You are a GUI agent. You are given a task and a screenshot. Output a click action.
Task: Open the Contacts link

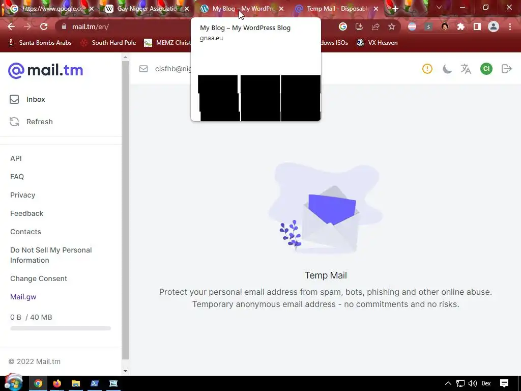(x=25, y=232)
